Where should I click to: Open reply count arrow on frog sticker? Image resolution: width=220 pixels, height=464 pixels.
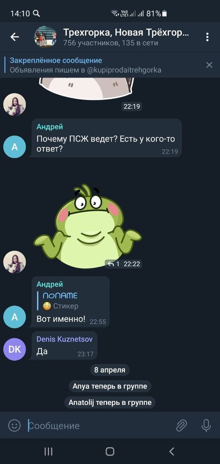coord(113,264)
